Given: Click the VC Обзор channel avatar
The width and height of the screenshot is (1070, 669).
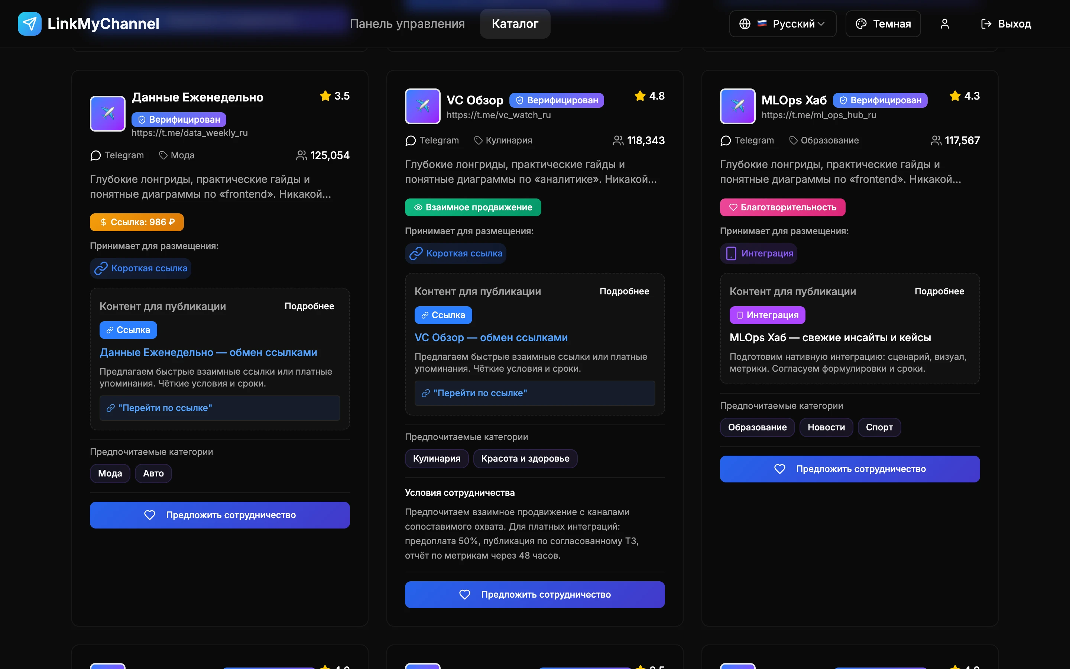Looking at the screenshot, I should click(x=423, y=106).
